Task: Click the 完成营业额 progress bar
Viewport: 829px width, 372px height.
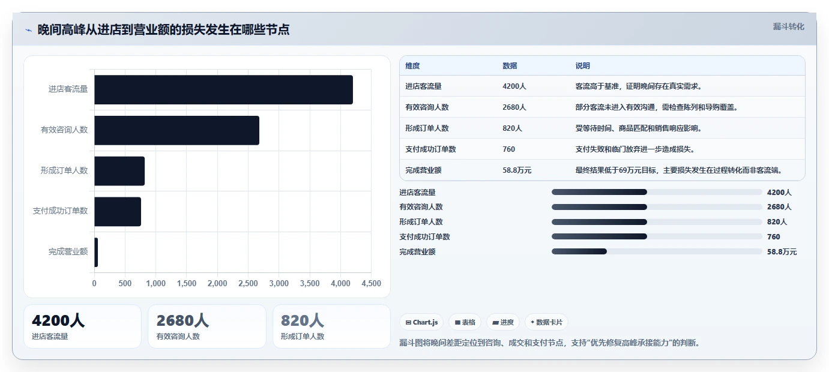Action: click(657, 251)
